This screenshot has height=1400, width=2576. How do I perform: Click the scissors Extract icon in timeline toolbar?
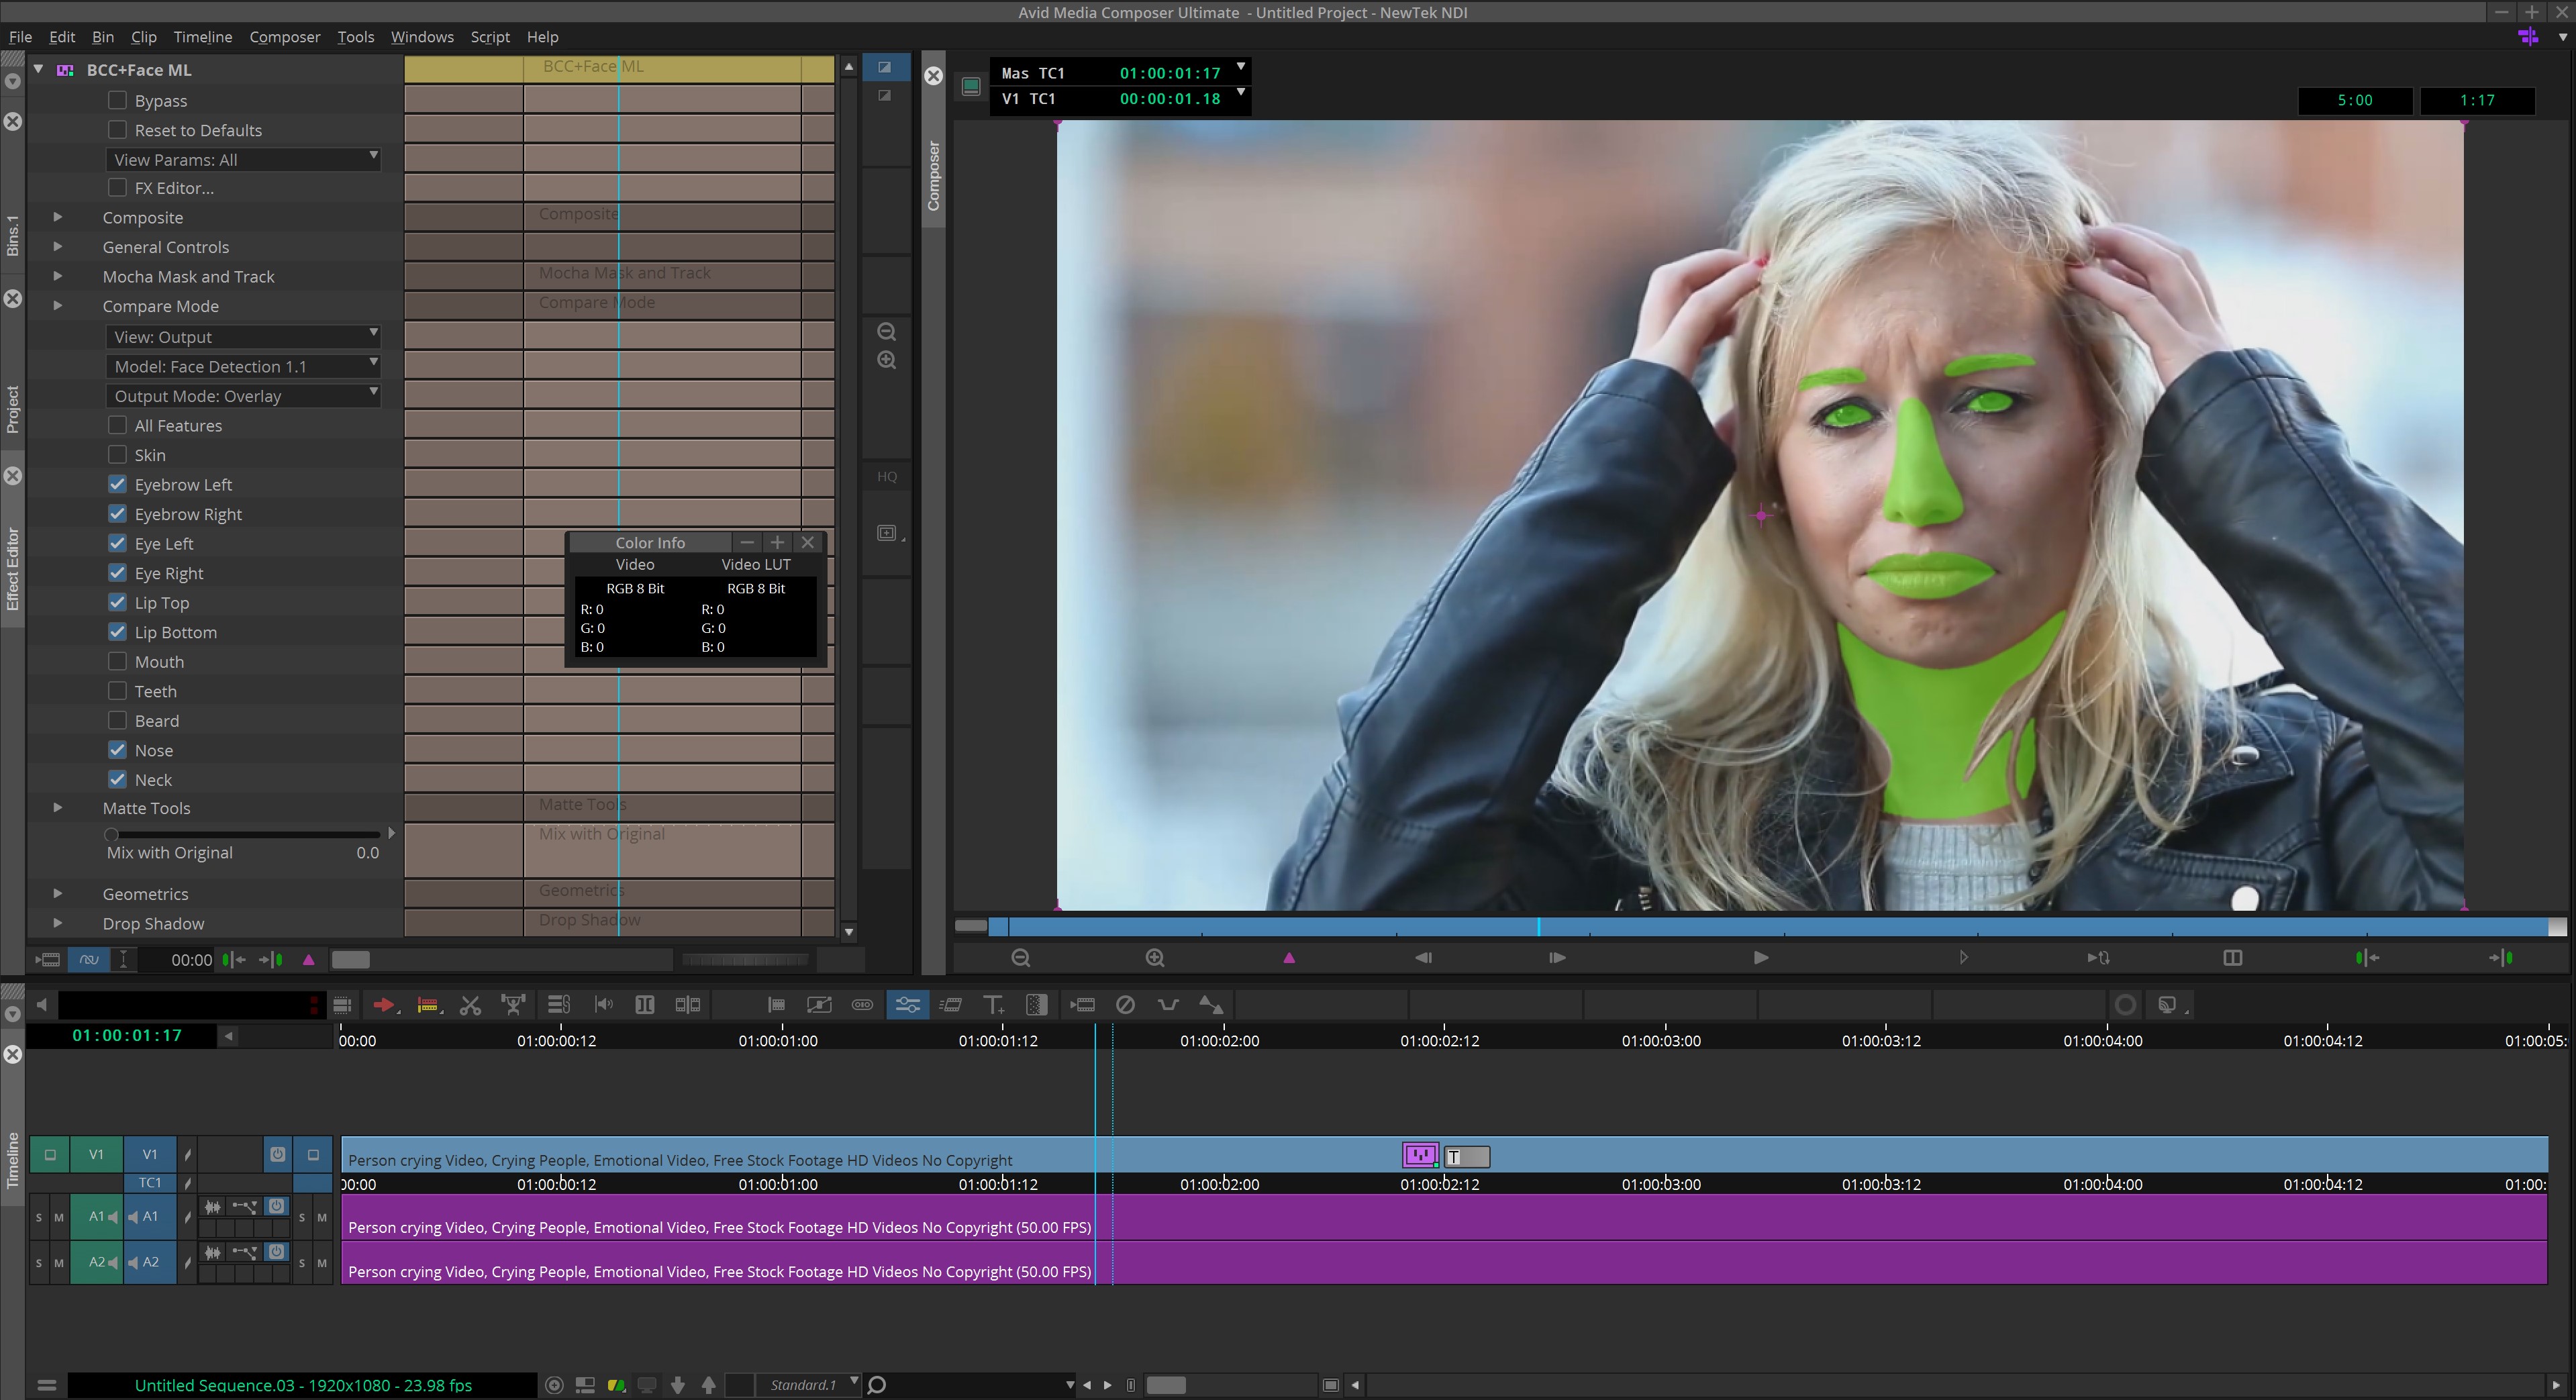click(x=470, y=1005)
